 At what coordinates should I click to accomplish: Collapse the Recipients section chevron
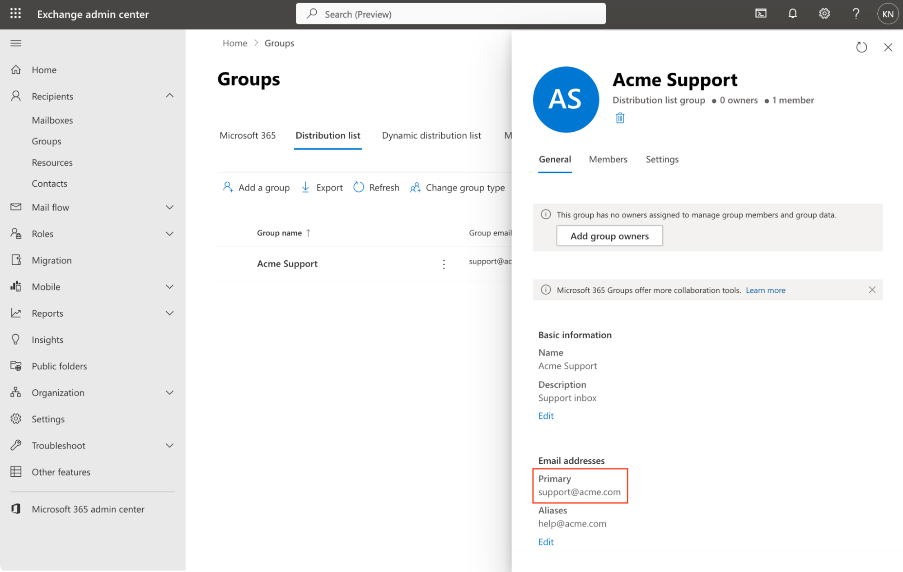point(169,96)
